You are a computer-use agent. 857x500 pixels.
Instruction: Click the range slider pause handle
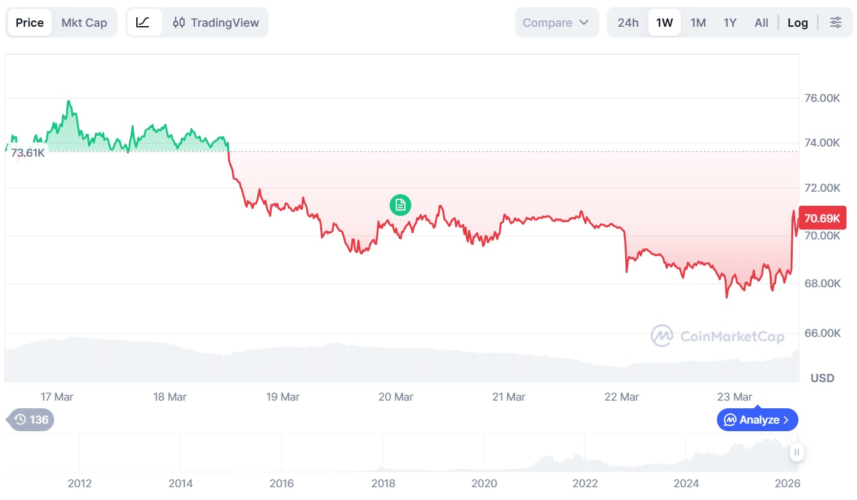tap(796, 452)
